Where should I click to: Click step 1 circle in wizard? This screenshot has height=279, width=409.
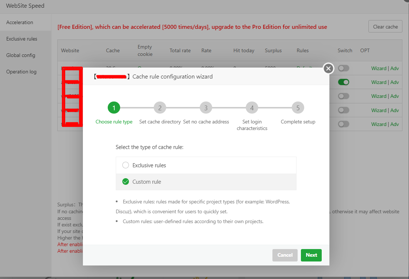pyautogui.click(x=114, y=108)
